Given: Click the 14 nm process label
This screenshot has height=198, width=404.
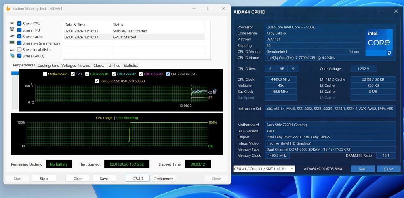Looking at the screenshot, I should [x=354, y=52].
